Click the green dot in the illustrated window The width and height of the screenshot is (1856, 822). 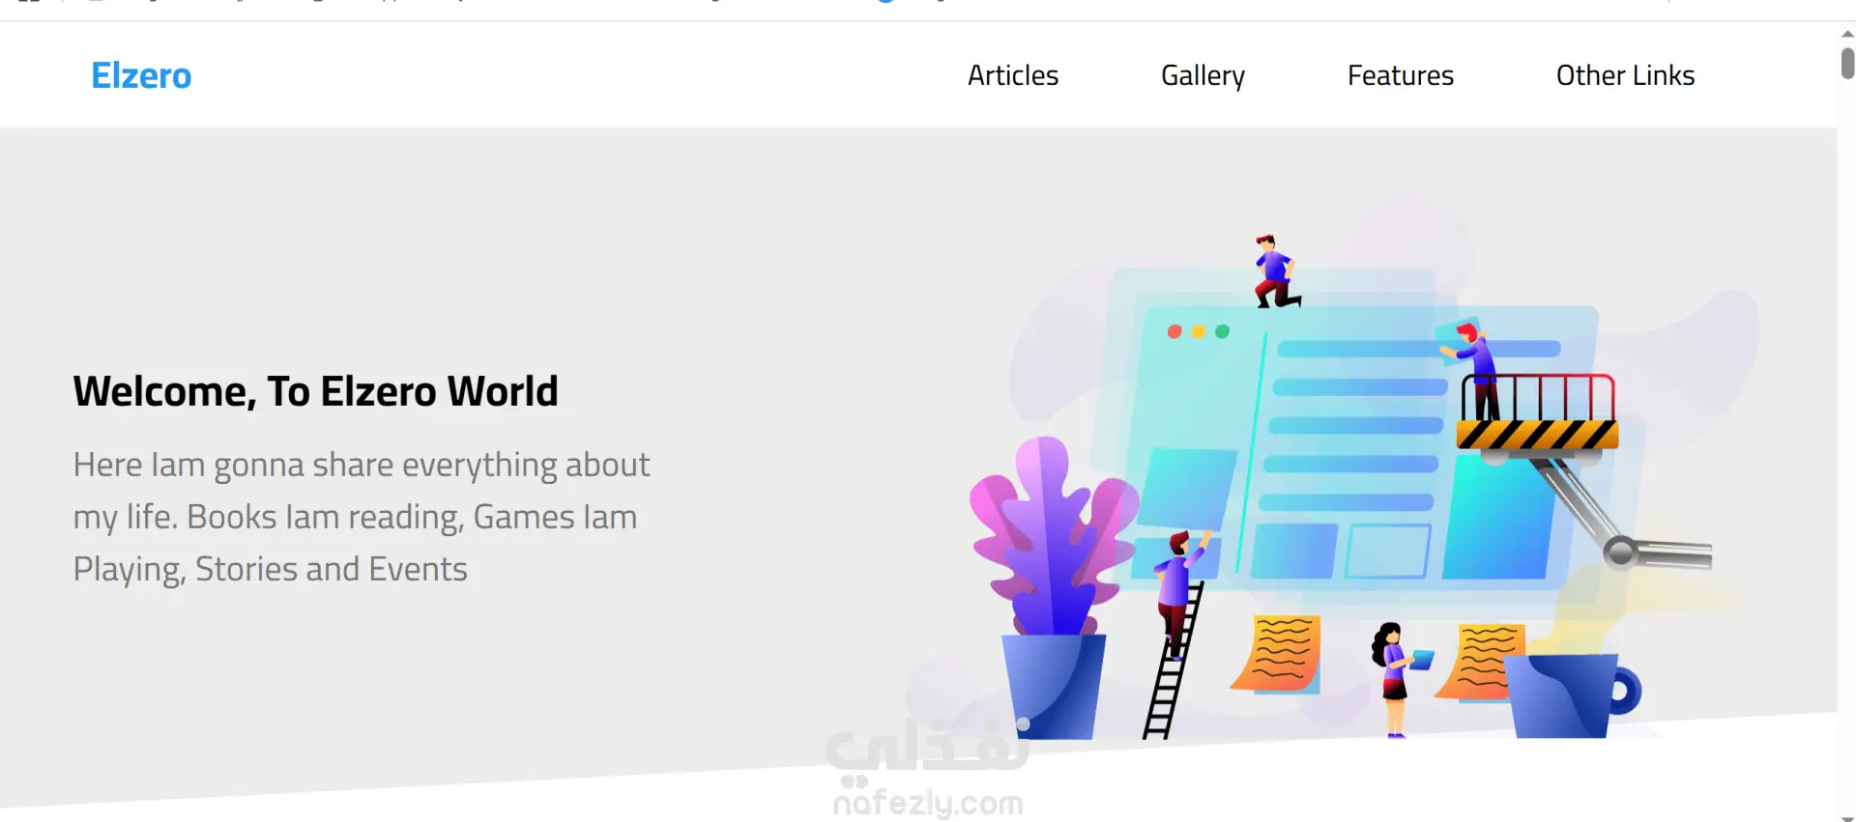click(1222, 331)
